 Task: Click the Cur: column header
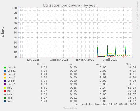[x=40, y=64]
